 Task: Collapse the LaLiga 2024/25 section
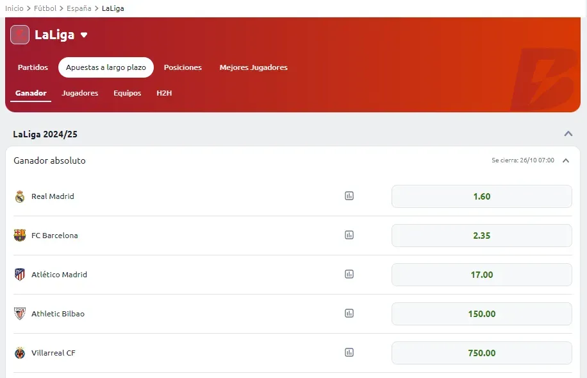(x=568, y=134)
